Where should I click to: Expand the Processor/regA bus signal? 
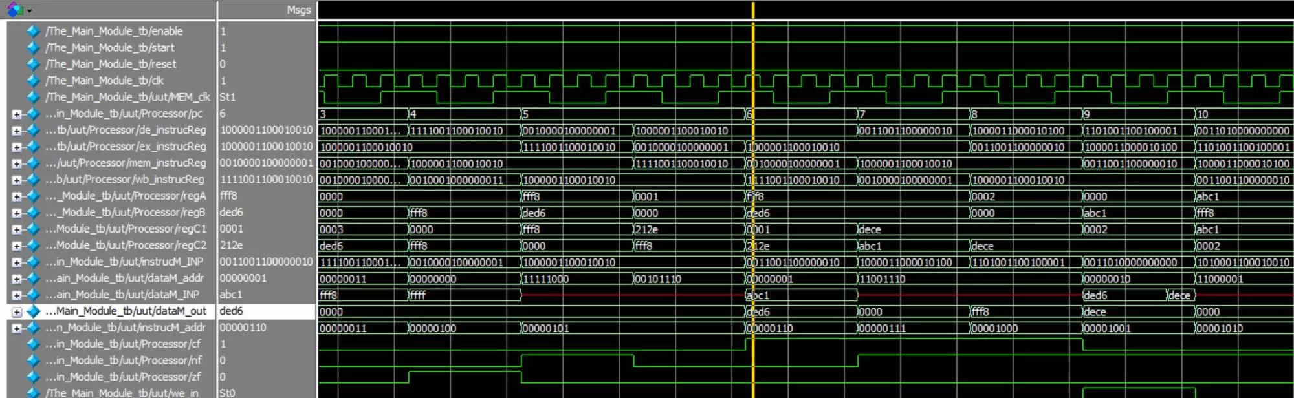point(17,196)
